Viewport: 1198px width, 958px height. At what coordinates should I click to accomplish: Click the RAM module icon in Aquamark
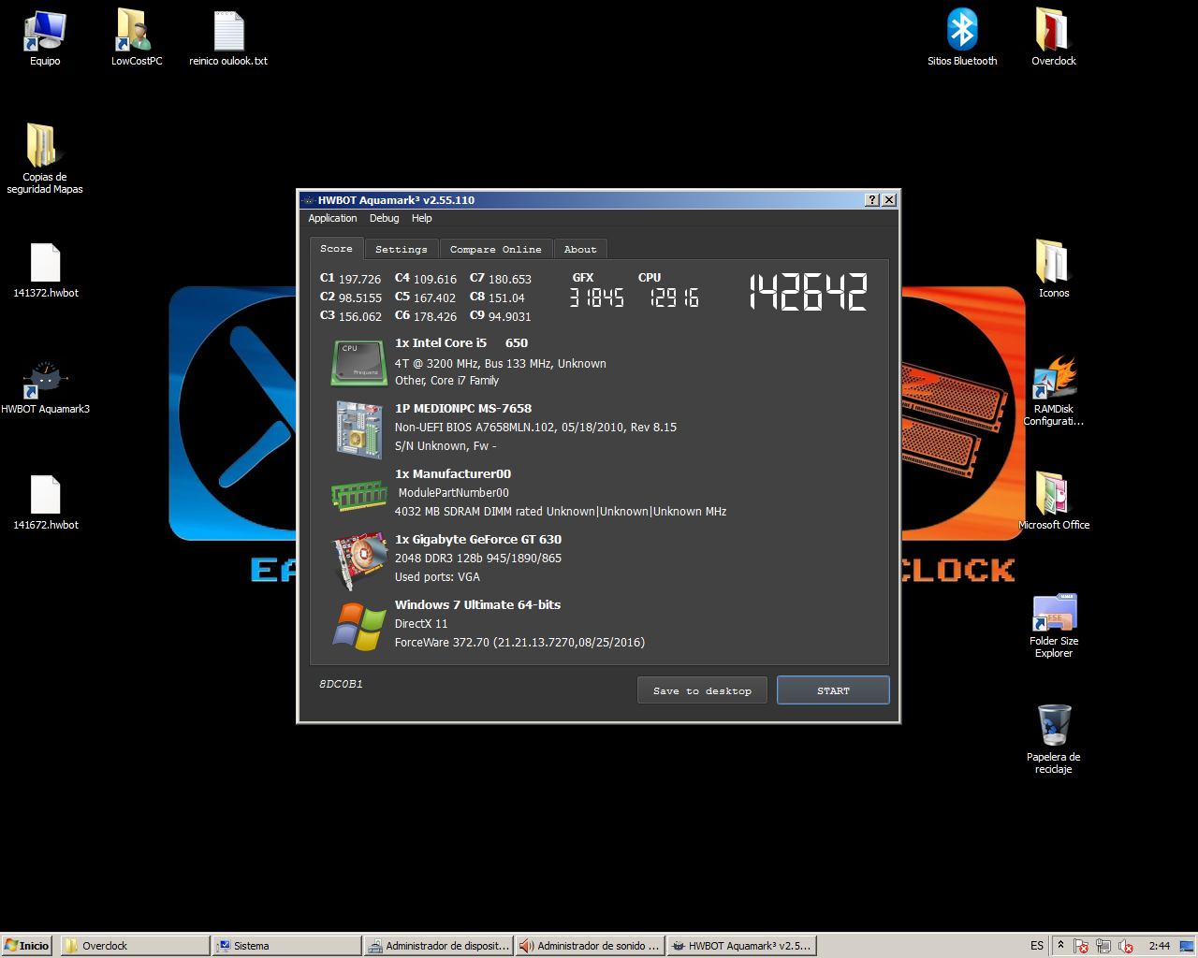[x=359, y=495]
